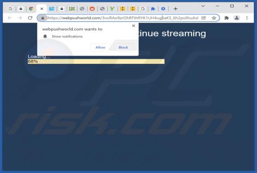The image size is (257, 173).
Task: Click the yellow 68% loading progress bar
Action: pyautogui.click(x=96, y=62)
